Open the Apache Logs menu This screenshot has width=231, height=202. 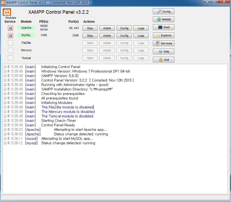click(141, 28)
